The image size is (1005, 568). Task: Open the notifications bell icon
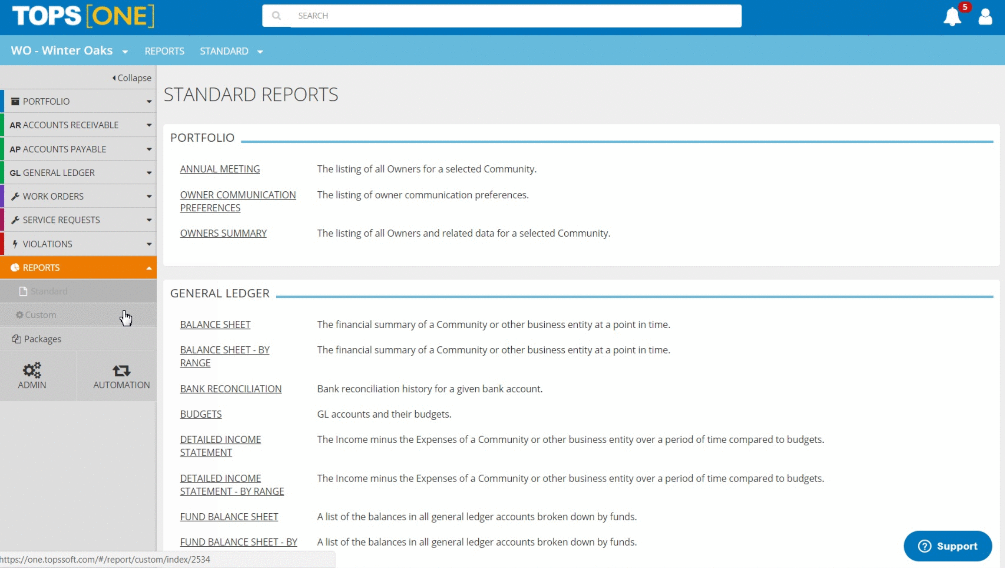[952, 17]
